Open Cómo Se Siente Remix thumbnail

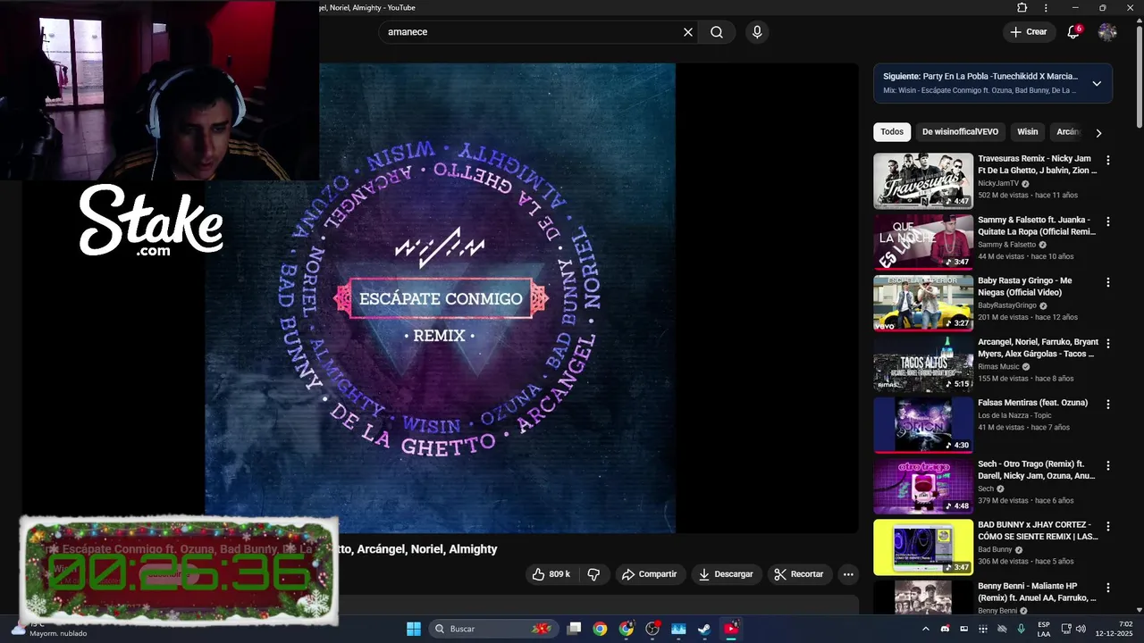click(x=923, y=547)
